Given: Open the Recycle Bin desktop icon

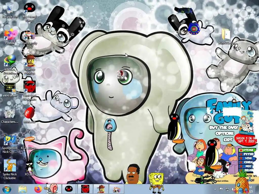Looking at the screenshot, I should click(10, 10).
